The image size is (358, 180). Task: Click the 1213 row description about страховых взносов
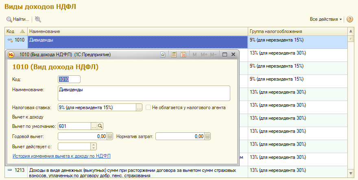(x=133, y=173)
